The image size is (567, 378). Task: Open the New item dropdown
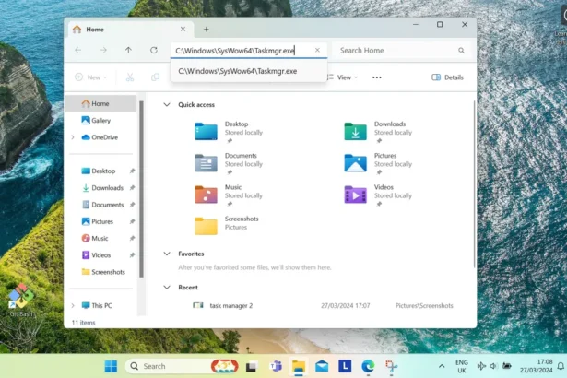click(x=90, y=77)
